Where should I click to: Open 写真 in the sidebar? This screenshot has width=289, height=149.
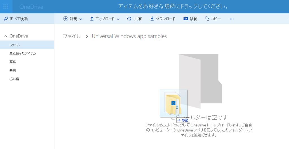click(13, 62)
